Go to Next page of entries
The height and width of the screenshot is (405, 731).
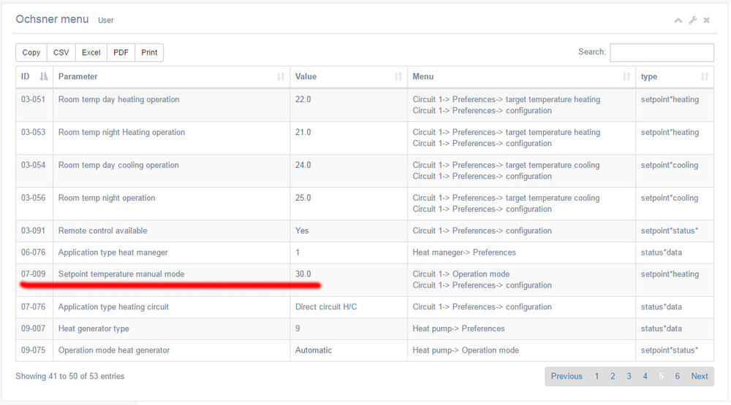coord(700,377)
